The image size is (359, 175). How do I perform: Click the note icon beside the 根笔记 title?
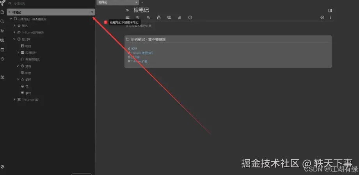point(128,10)
